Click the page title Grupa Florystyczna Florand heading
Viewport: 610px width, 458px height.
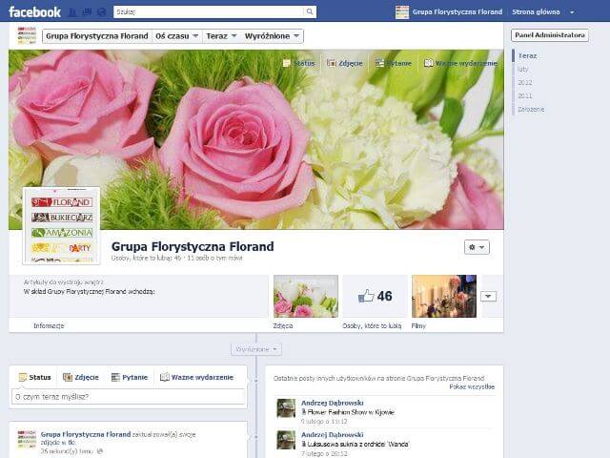(193, 246)
